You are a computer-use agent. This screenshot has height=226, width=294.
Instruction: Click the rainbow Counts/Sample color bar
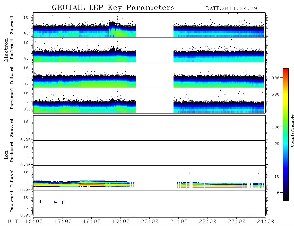coord(286,135)
